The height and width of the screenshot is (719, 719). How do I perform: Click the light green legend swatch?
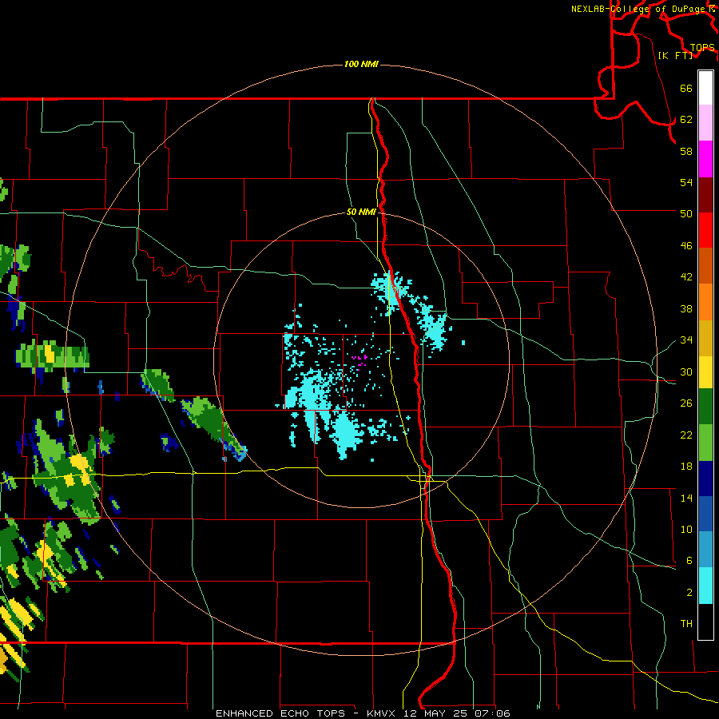pyautogui.click(x=705, y=443)
